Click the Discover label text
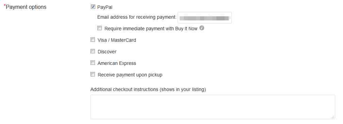 coord(107,52)
